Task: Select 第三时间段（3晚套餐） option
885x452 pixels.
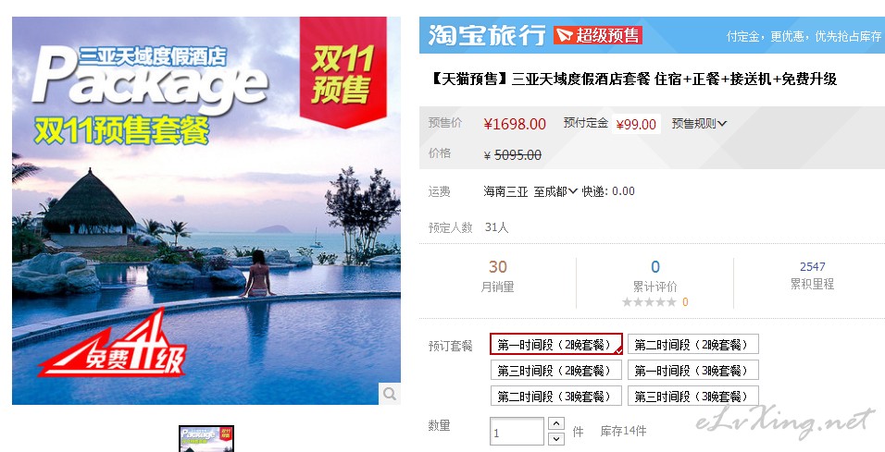Action: click(693, 397)
